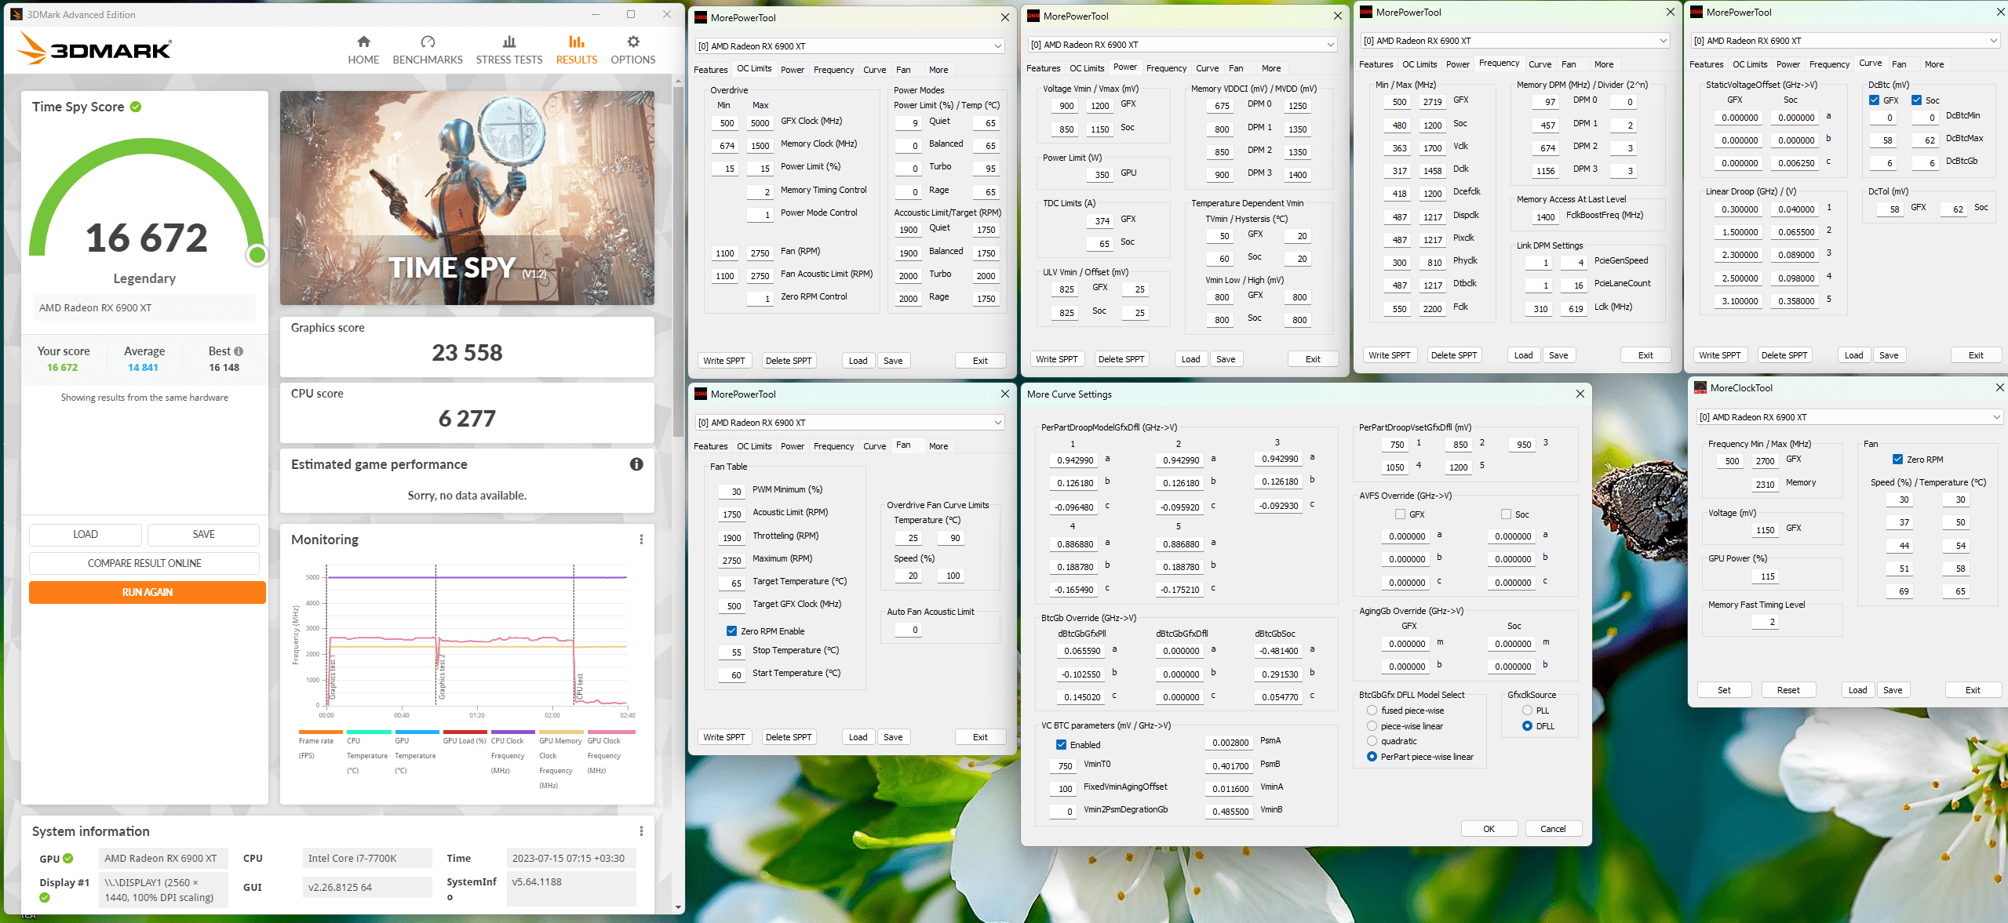Click the orange RUN AGAIN button

(x=148, y=592)
